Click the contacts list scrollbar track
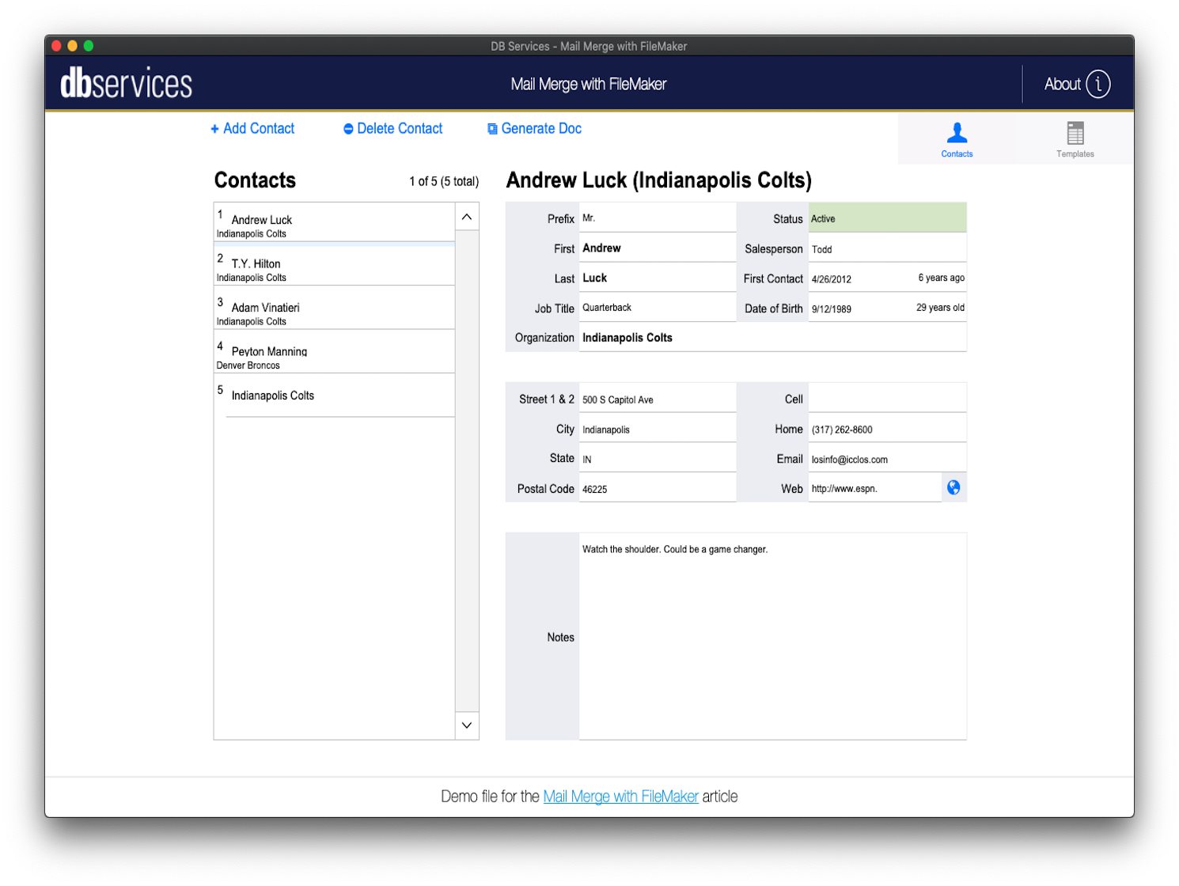The height and width of the screenshot is (886, 1179). tap(467, 471)
